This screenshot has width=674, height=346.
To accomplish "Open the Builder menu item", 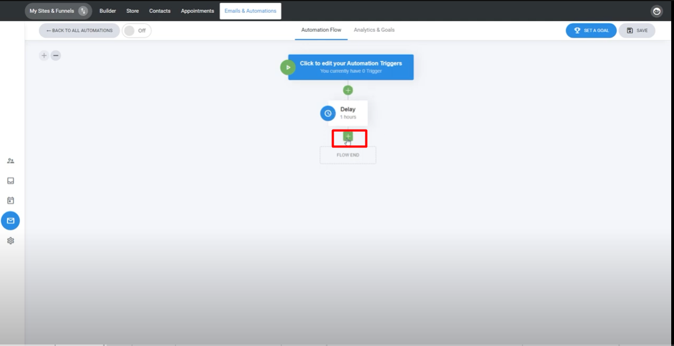I will 108,11.
